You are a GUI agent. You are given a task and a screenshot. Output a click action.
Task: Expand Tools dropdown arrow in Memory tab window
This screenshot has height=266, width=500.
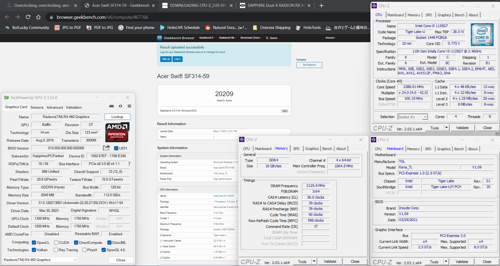314,261
